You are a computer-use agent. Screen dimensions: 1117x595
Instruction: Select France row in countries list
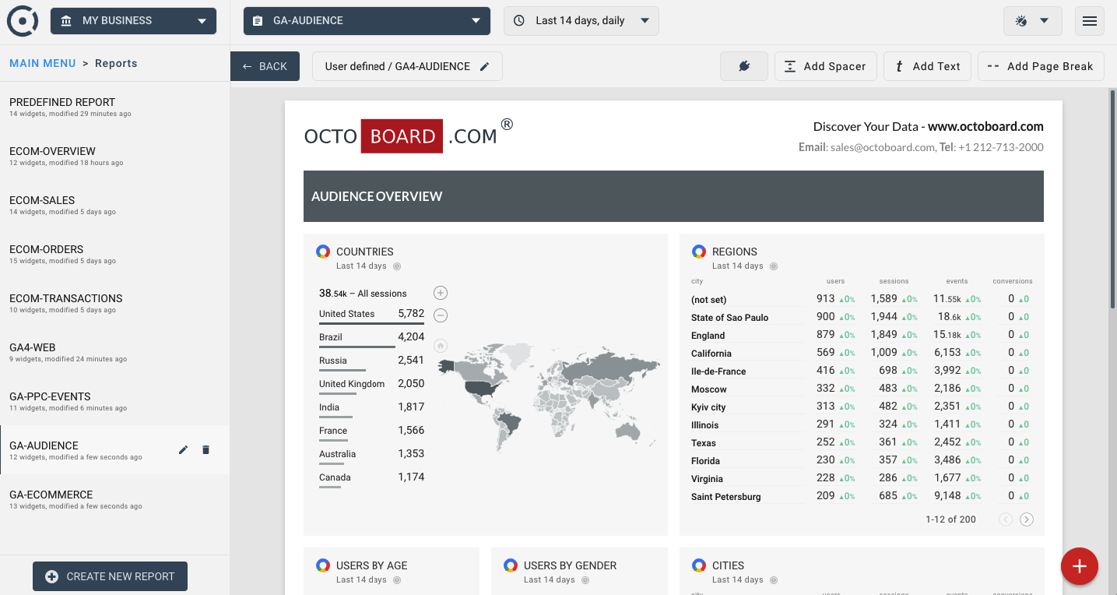[x=371, y=431]
